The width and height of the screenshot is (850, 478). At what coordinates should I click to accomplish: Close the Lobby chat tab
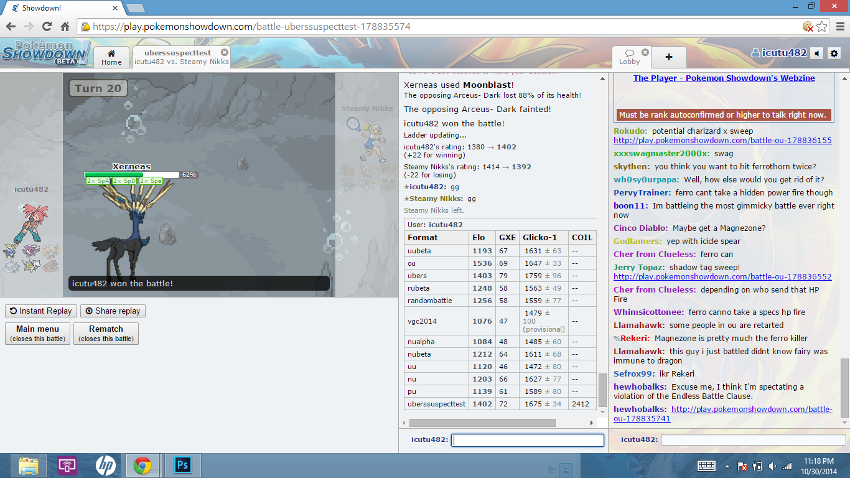645,52
